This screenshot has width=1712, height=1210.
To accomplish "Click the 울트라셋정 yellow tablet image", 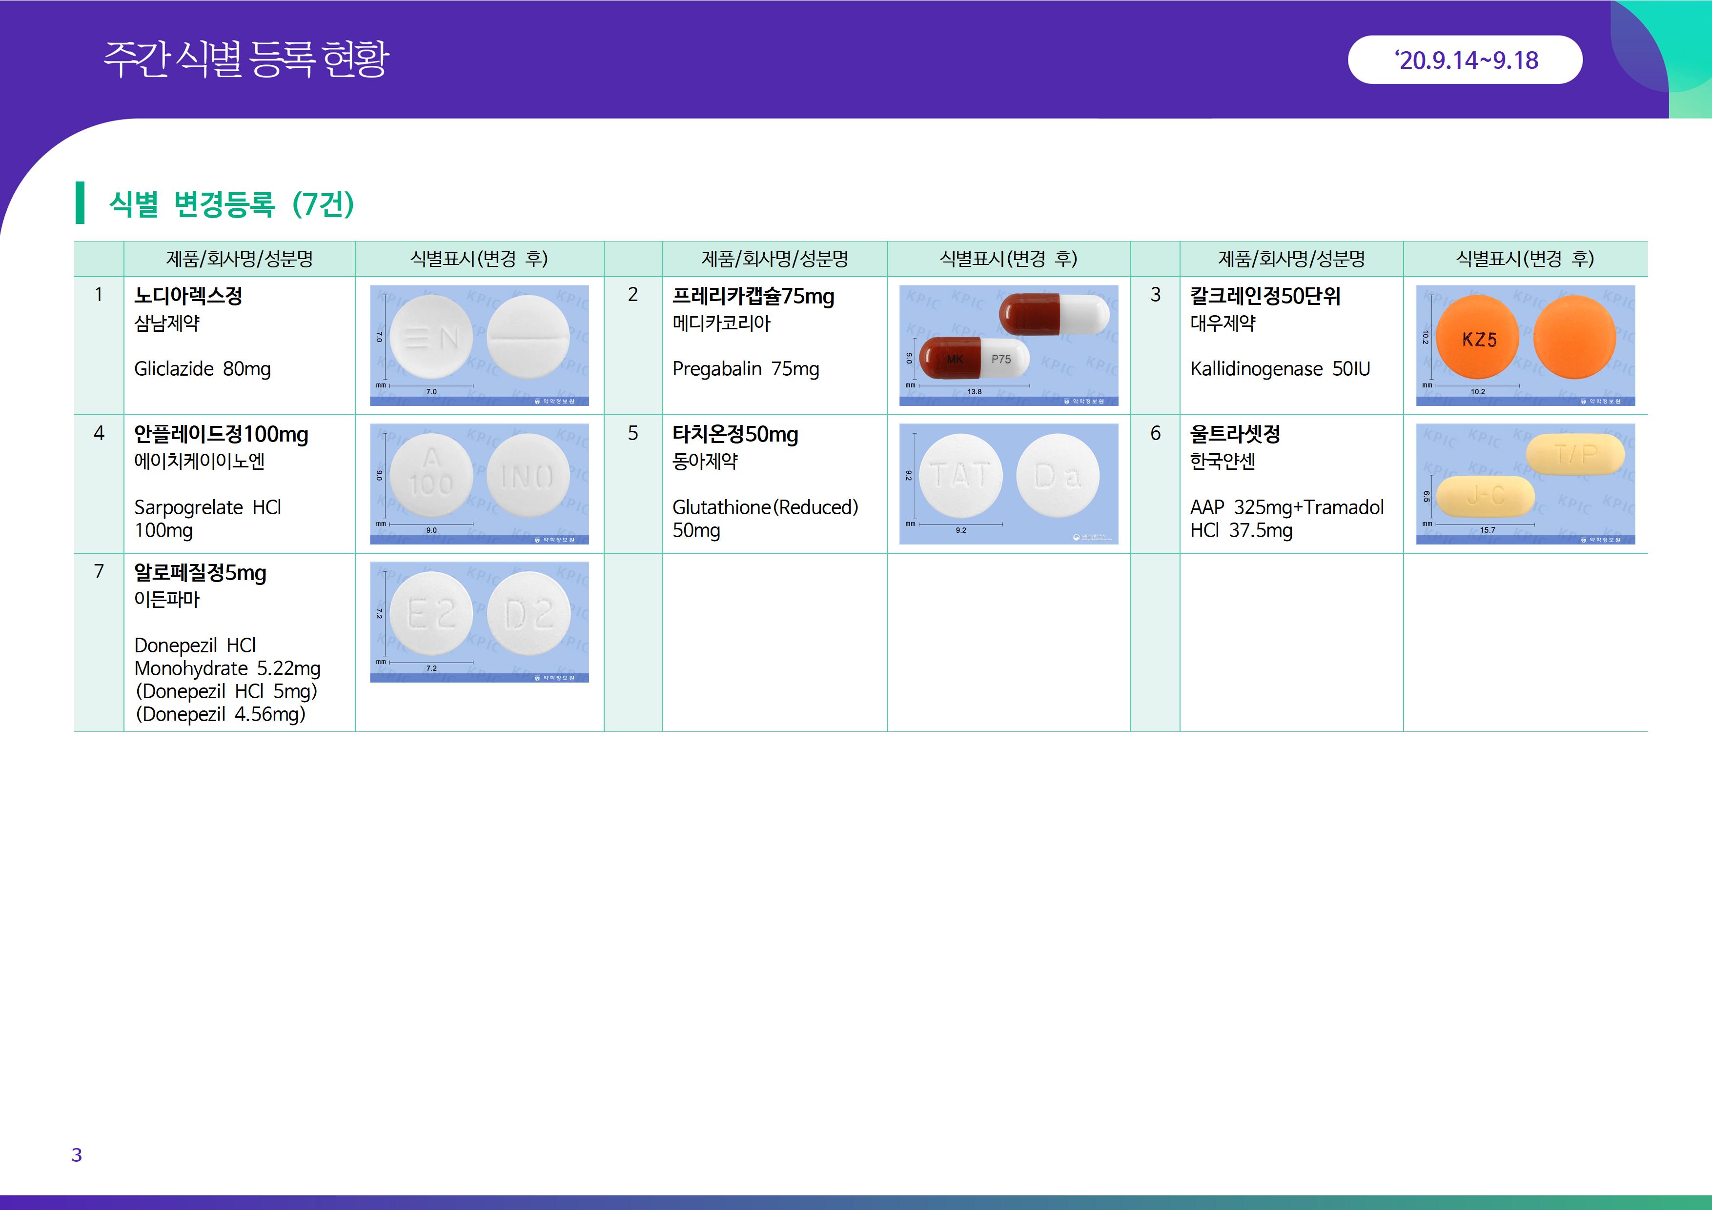I will click(x=1525, y=483).
